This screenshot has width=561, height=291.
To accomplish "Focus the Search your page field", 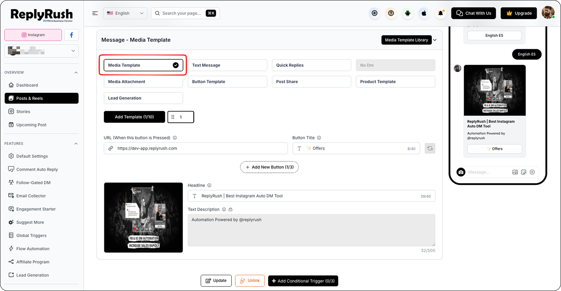I will (186, 13).
